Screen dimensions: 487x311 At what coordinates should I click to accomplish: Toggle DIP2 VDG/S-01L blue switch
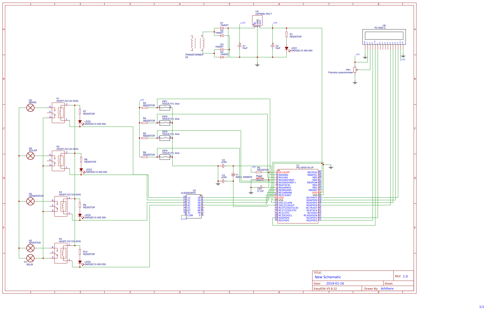[x=164, y=122]
